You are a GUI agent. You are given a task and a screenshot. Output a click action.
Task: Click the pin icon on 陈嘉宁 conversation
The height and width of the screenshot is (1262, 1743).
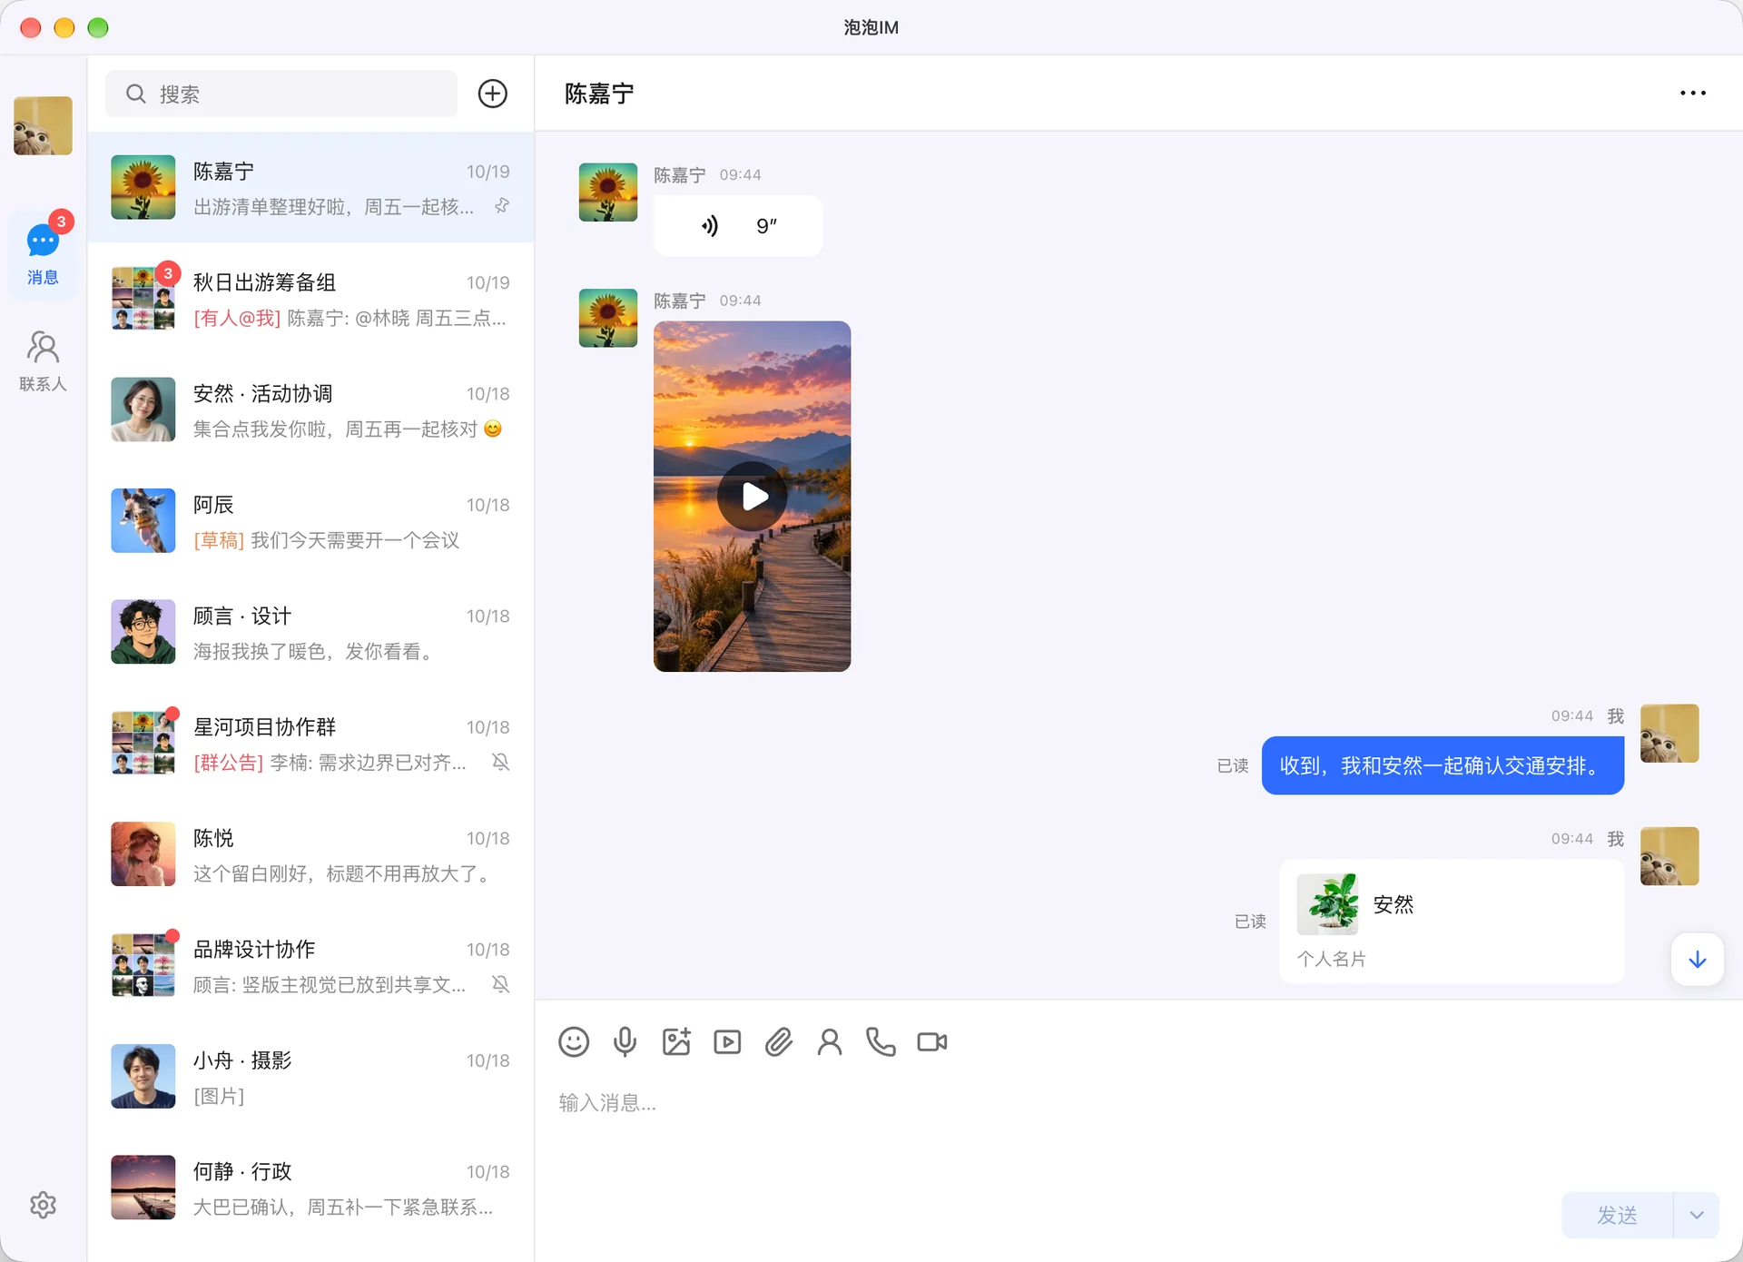(502, 206)
